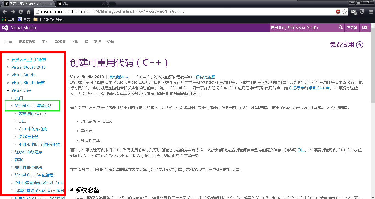
Task: Open the 主页 navigation item
Action: click(9, 42)
